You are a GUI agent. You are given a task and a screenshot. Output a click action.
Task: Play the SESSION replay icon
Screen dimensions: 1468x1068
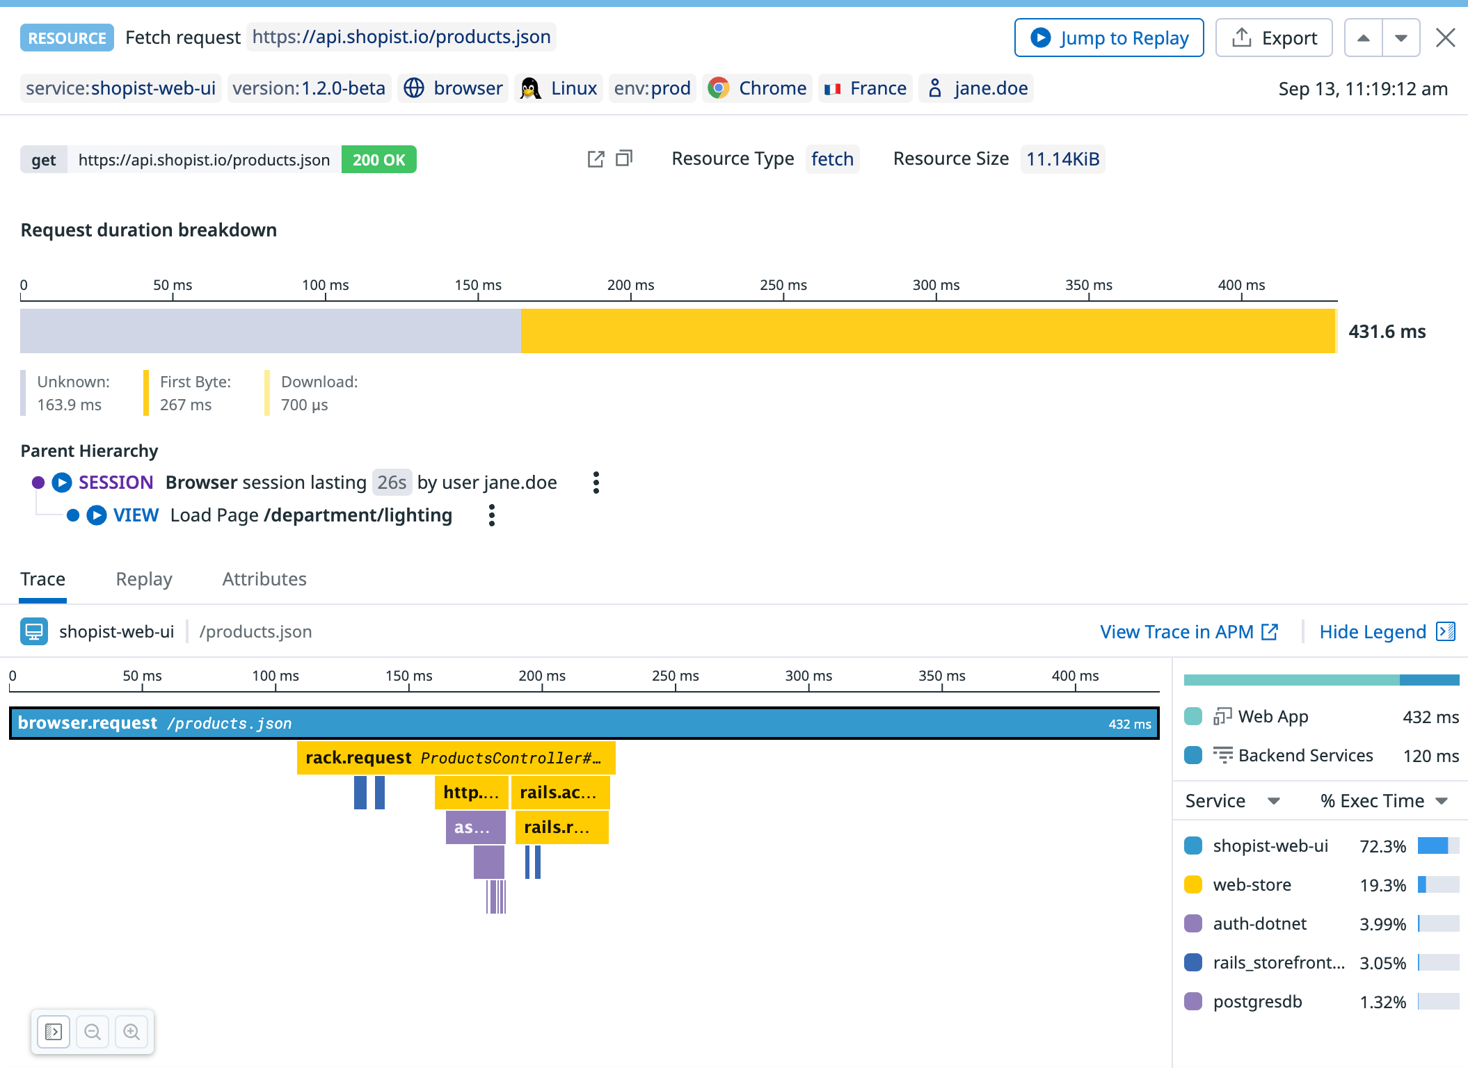coord(62,483)
